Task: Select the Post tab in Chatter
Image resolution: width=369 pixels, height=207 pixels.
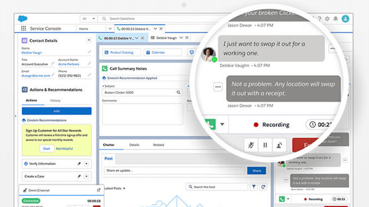Action: [109, 159]
